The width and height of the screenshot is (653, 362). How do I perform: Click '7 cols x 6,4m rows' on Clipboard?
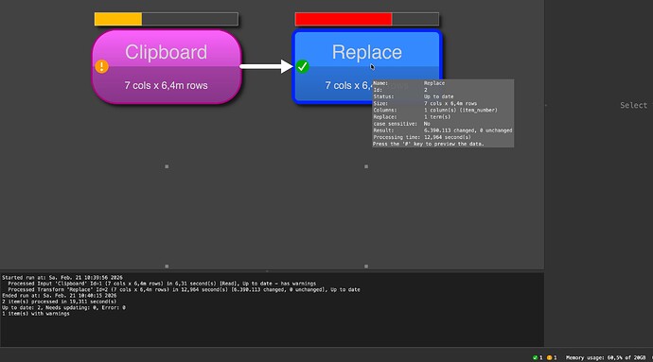point(167,85)
